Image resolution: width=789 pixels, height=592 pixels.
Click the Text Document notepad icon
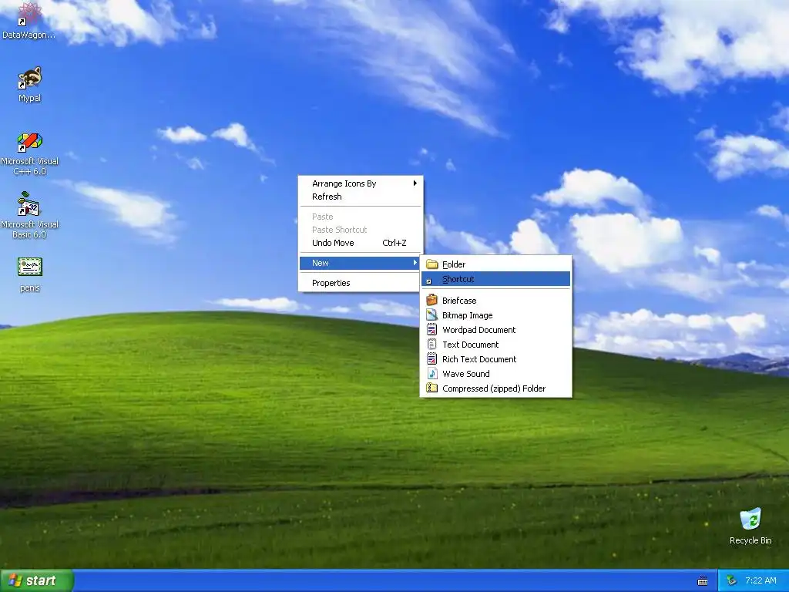(431, 345)
